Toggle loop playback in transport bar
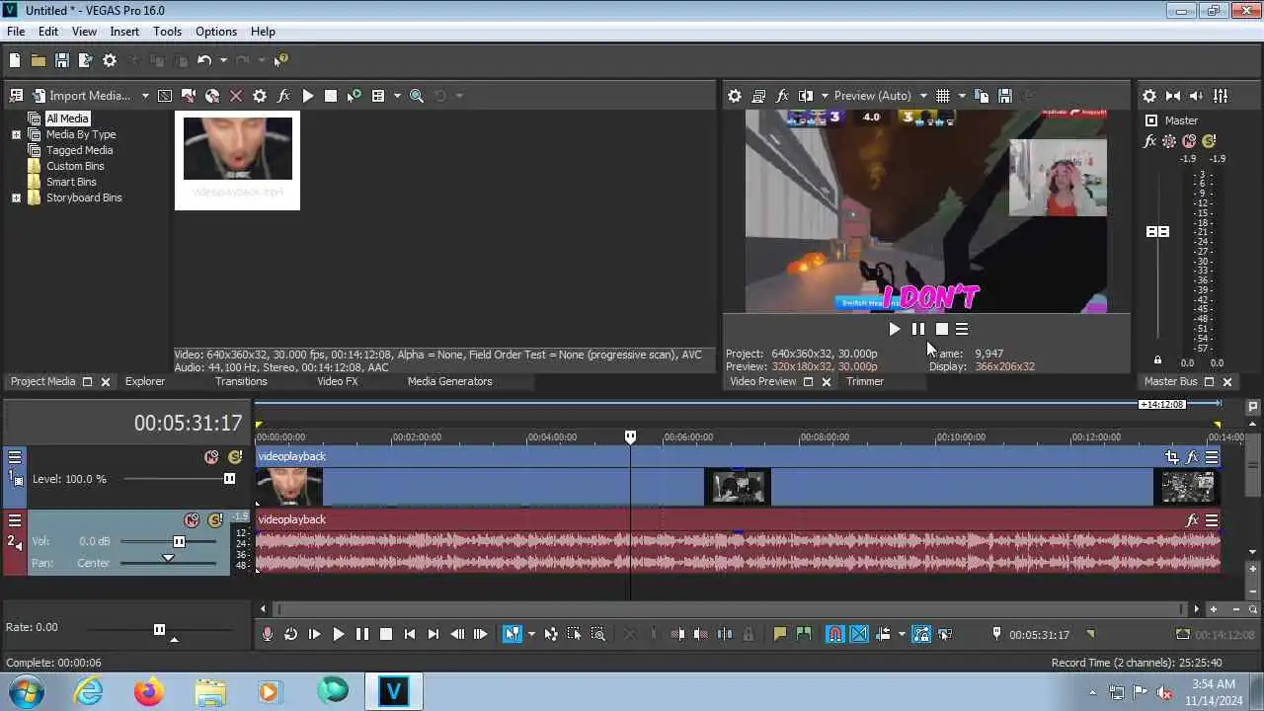This screenshot has height=711, width=1264. point(290,634)
